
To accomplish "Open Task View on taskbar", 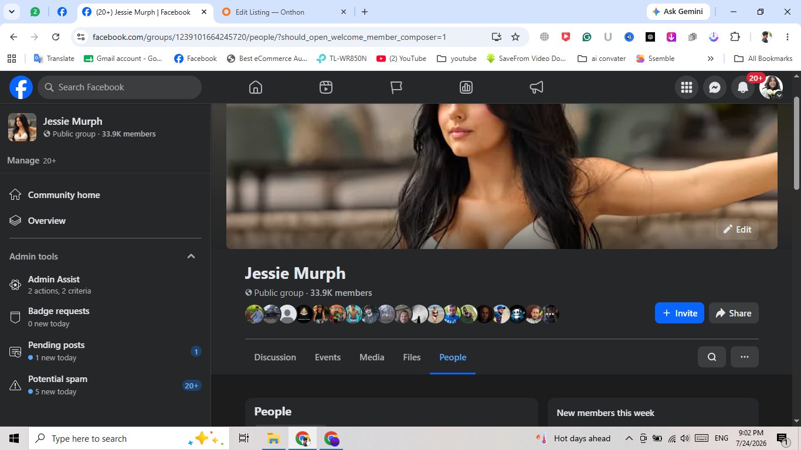I will click(244, 438).
